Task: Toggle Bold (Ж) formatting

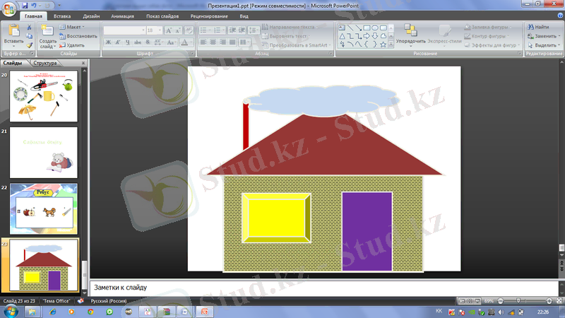Action: 108,43
